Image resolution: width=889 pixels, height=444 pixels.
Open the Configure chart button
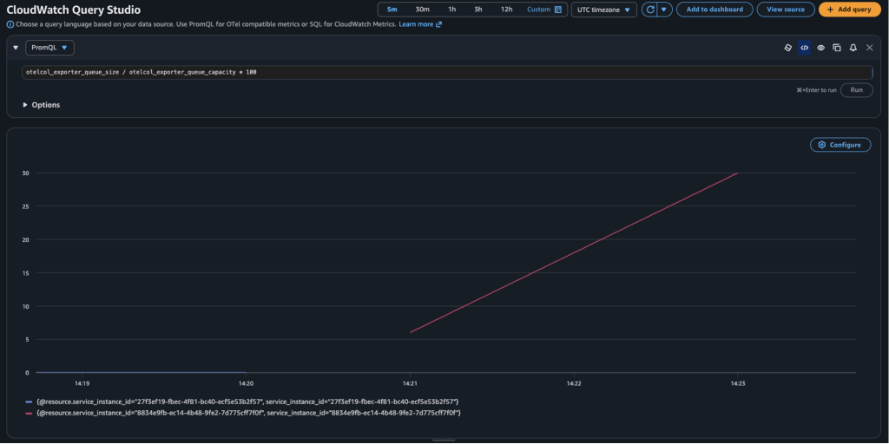click(840, 145)
